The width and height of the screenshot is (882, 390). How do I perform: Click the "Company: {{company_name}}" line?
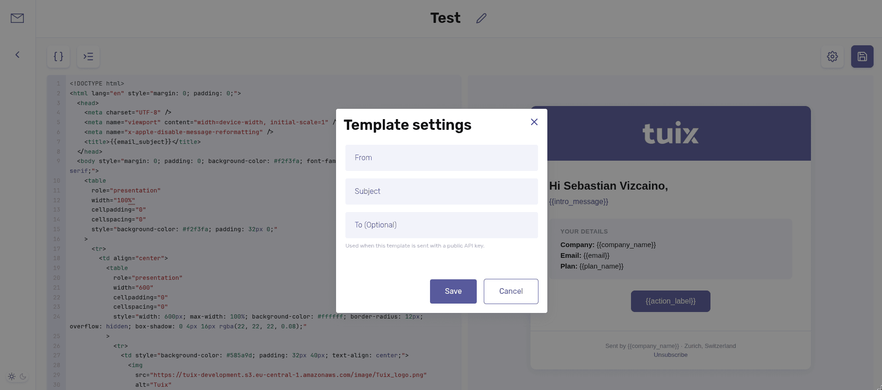608,245
